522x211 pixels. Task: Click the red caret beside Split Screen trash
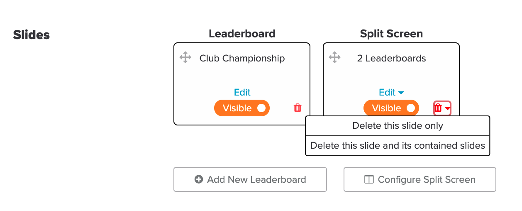(447, 108)
